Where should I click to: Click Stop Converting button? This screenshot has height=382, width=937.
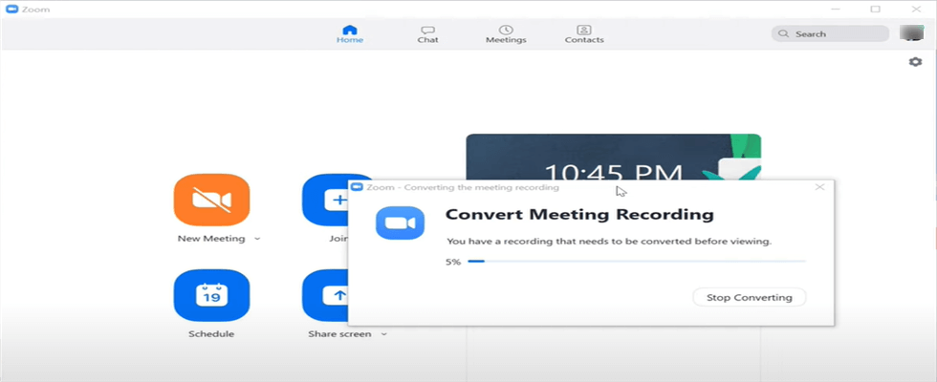750,297
